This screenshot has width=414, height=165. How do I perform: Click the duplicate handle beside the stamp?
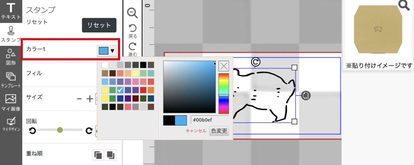click(x=306, y=95)
